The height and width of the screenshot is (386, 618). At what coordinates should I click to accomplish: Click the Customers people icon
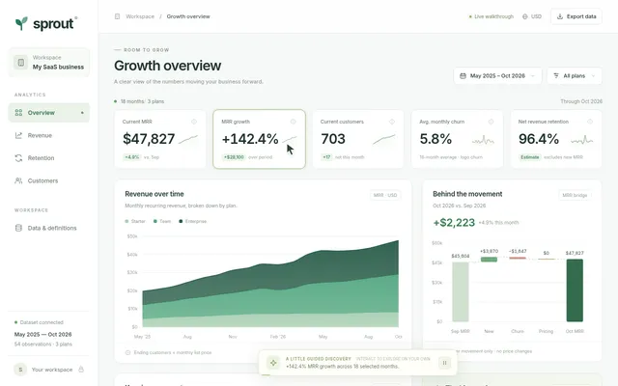click(x=18, y=180)
